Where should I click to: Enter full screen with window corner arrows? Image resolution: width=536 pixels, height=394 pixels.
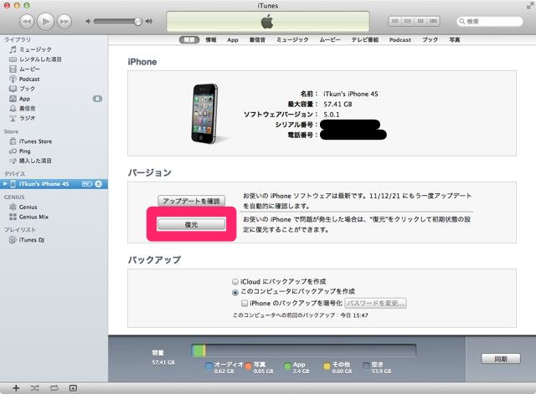pyautogui.click(x=530, y=6)
